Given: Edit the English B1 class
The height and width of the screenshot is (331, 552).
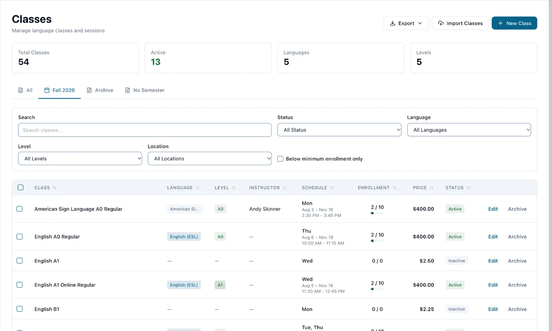Looking at the screenshot, I should coord(493,309).
